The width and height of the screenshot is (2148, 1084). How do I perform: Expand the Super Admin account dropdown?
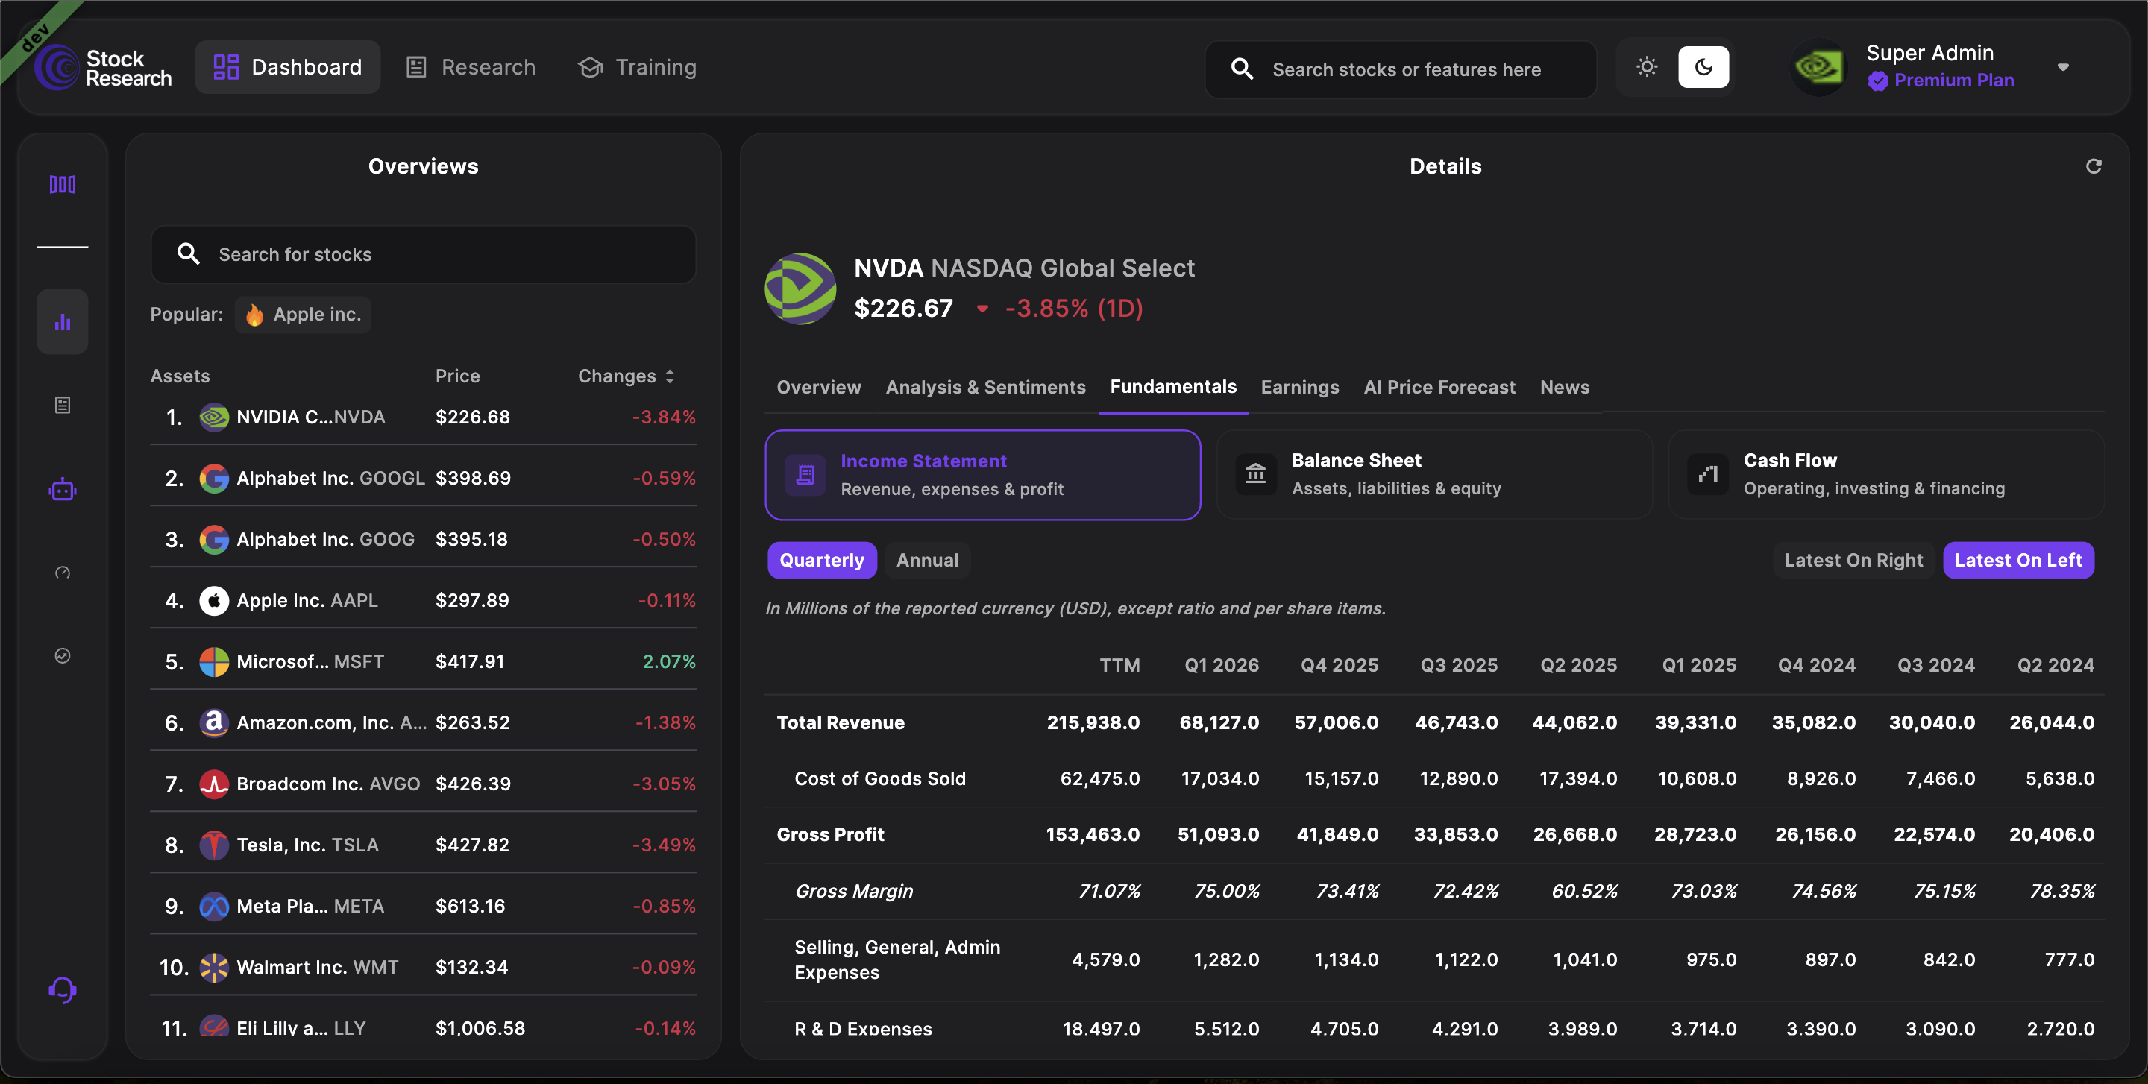[x=2063, y=68]
